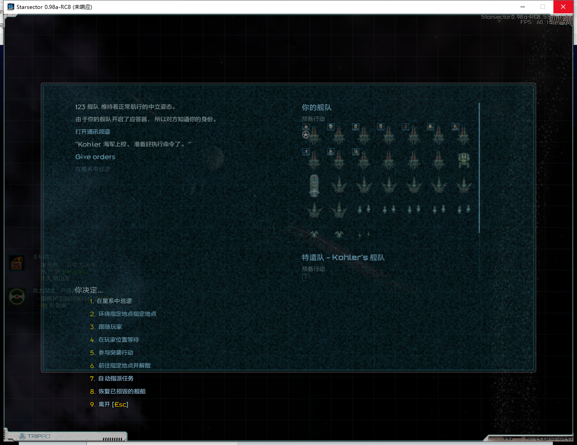Select a tiny fighter icon at fleet list bottom

[x=360, y=234]
